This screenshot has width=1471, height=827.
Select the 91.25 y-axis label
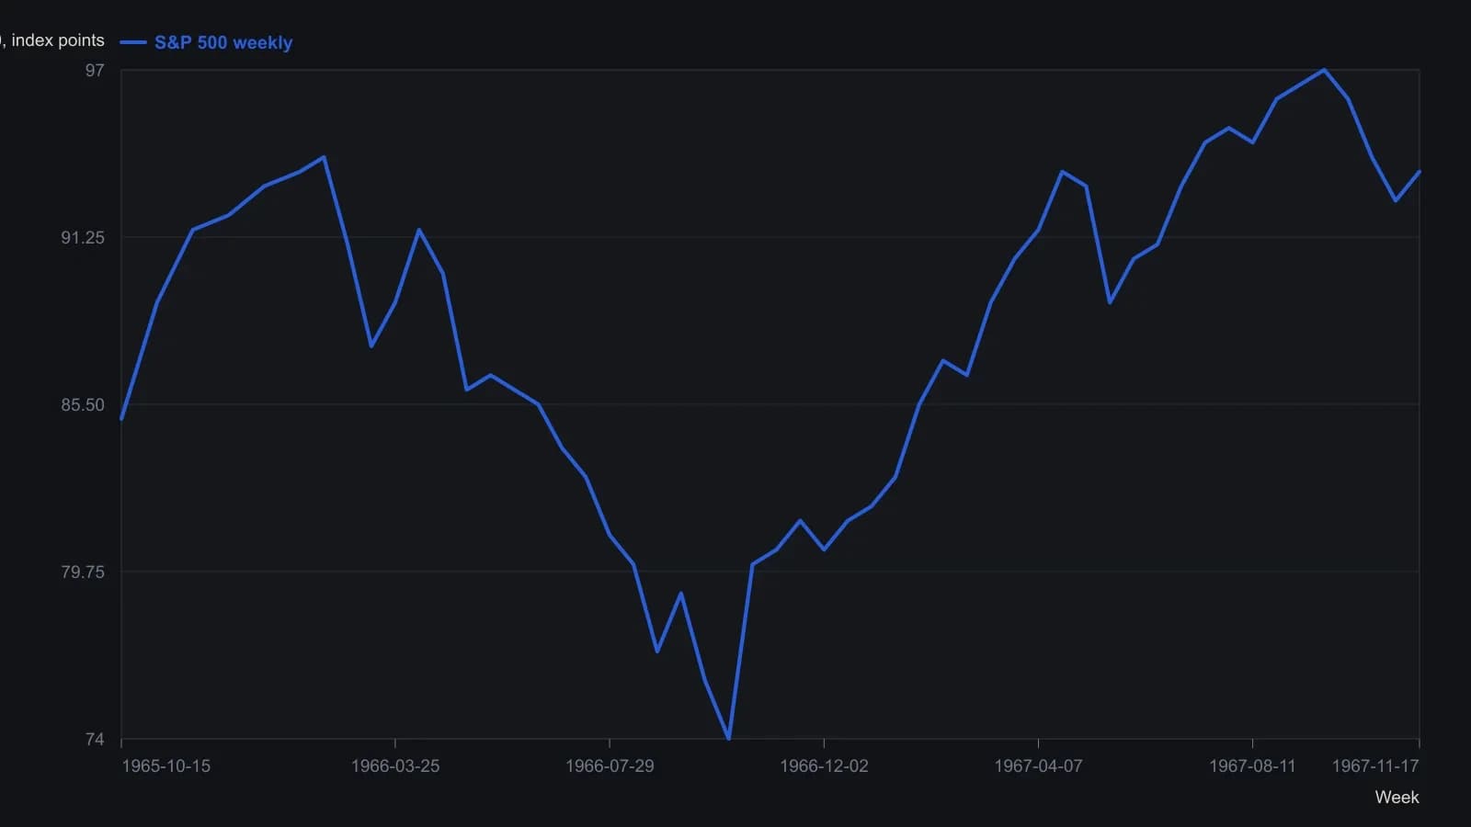[x=83, y=238]
